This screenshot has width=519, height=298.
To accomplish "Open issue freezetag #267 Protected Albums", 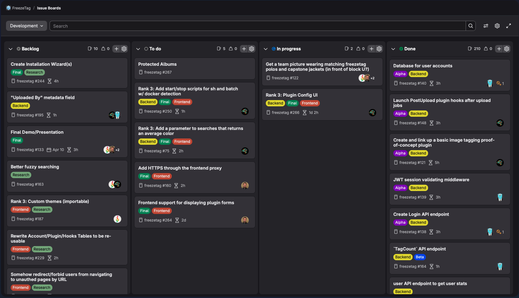I will (x=157, y=64).
